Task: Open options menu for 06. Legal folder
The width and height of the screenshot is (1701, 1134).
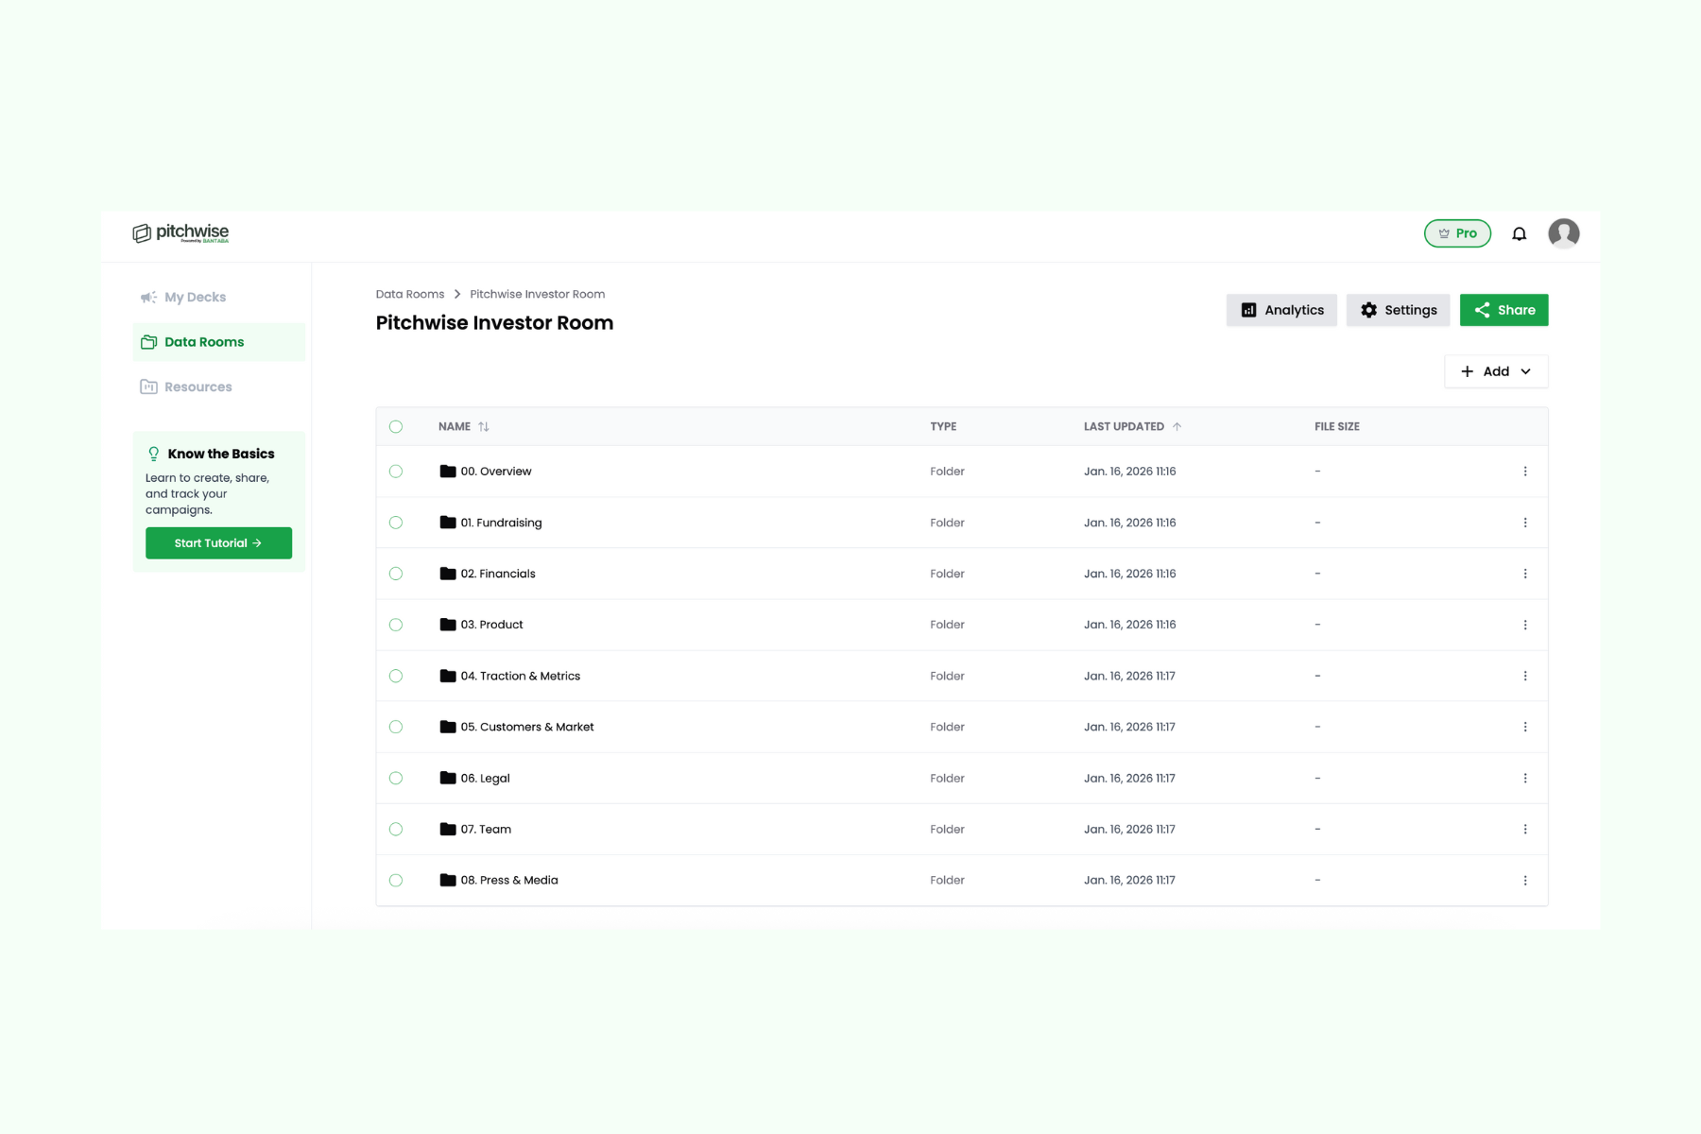Action: [x=1524, y=778]
